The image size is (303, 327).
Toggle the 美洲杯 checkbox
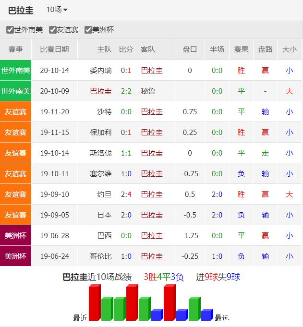(88, 30)
